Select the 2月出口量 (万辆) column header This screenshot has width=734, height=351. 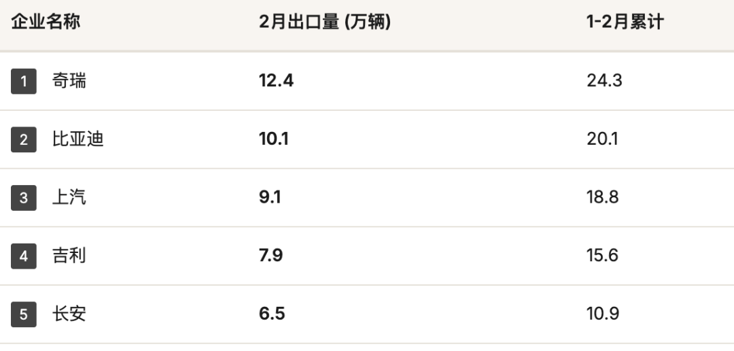coord(325,22)
